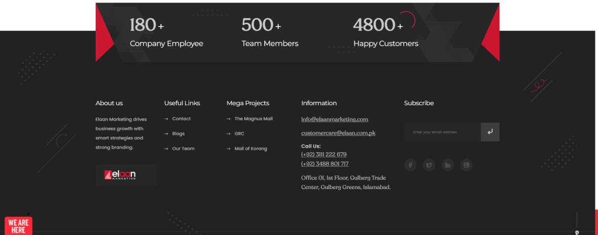This screenshot has height=235, width=598.
Task: Open the 'We Are Here' red badge
Action: click(18, 226)
